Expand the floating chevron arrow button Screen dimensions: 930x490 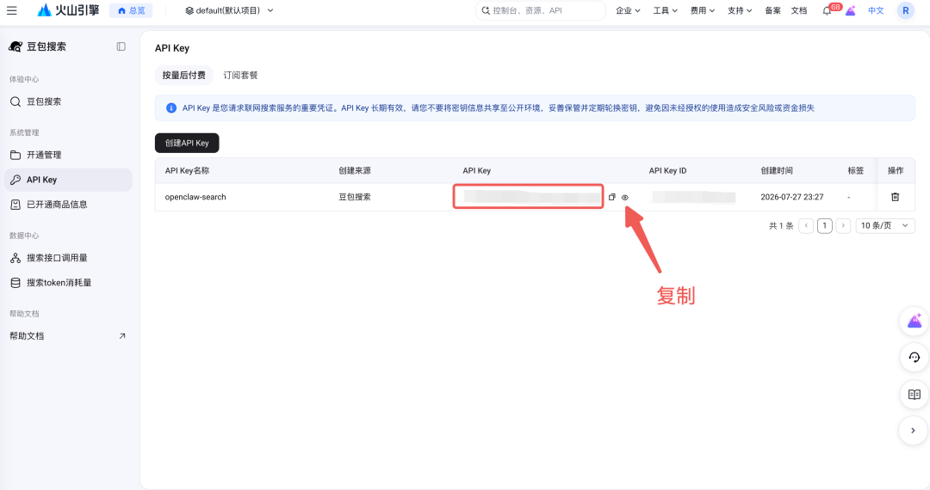914,431
